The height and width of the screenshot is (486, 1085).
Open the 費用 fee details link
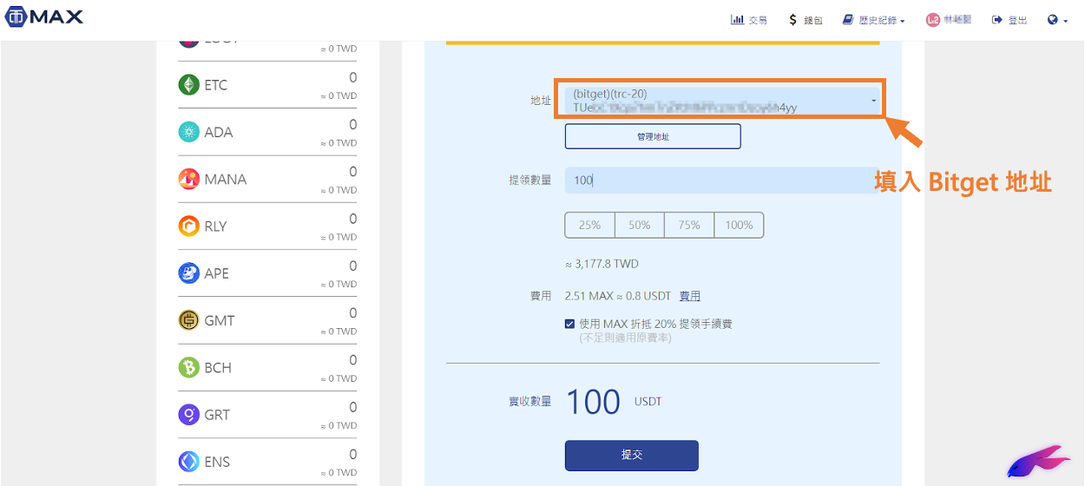pos(690,296)
